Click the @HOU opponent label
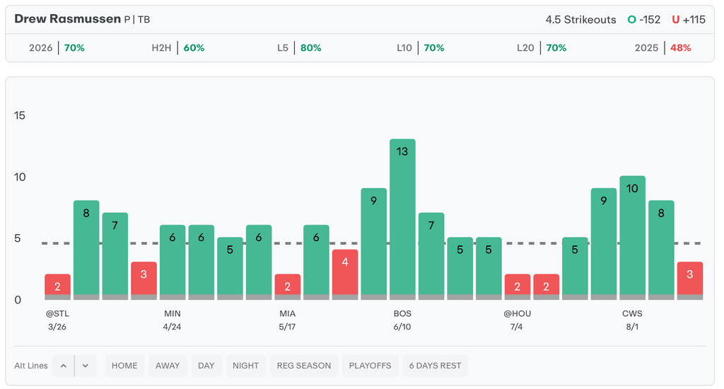The height and width of the screenshot is (389, 724). (x=517, y=313)
